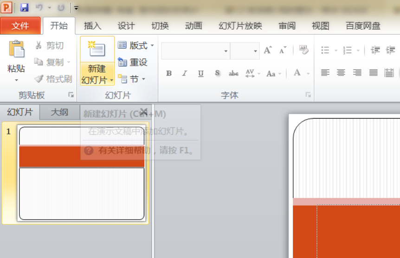This screenshot has width=400, height=258.
Task: Increase list indent level
Action: point(390,50)
